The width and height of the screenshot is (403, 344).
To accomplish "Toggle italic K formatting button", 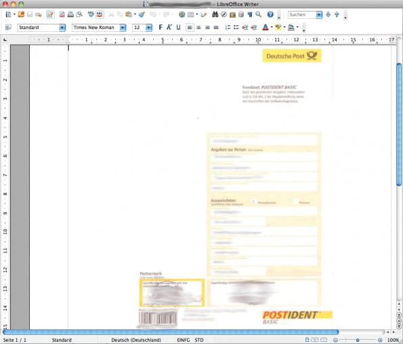I will 169,27.
